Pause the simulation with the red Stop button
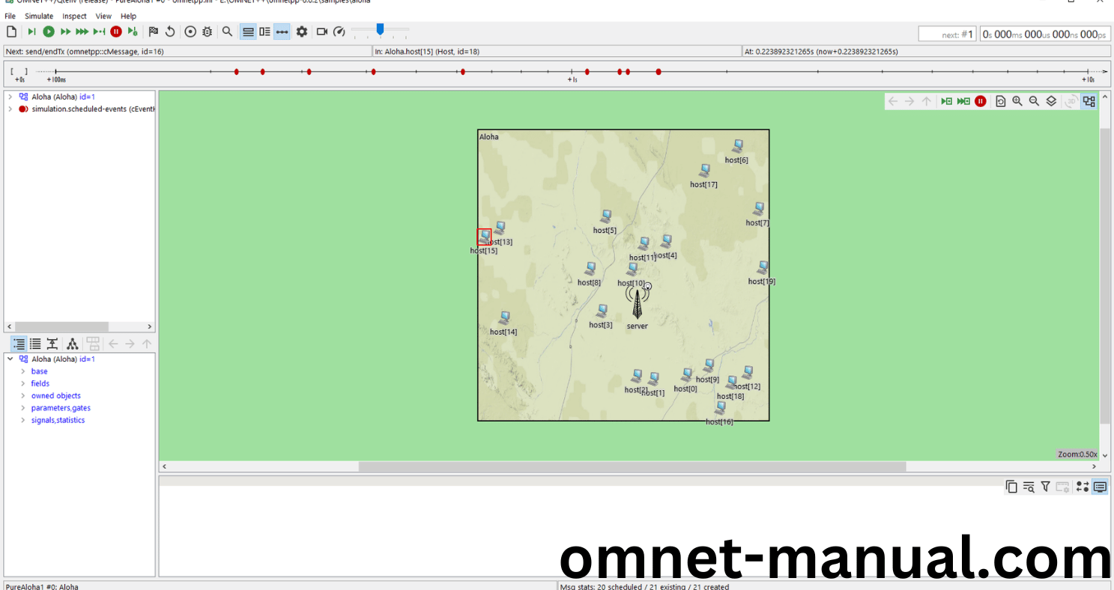Screen dimensions: 1114x590 tap(116, 31)
